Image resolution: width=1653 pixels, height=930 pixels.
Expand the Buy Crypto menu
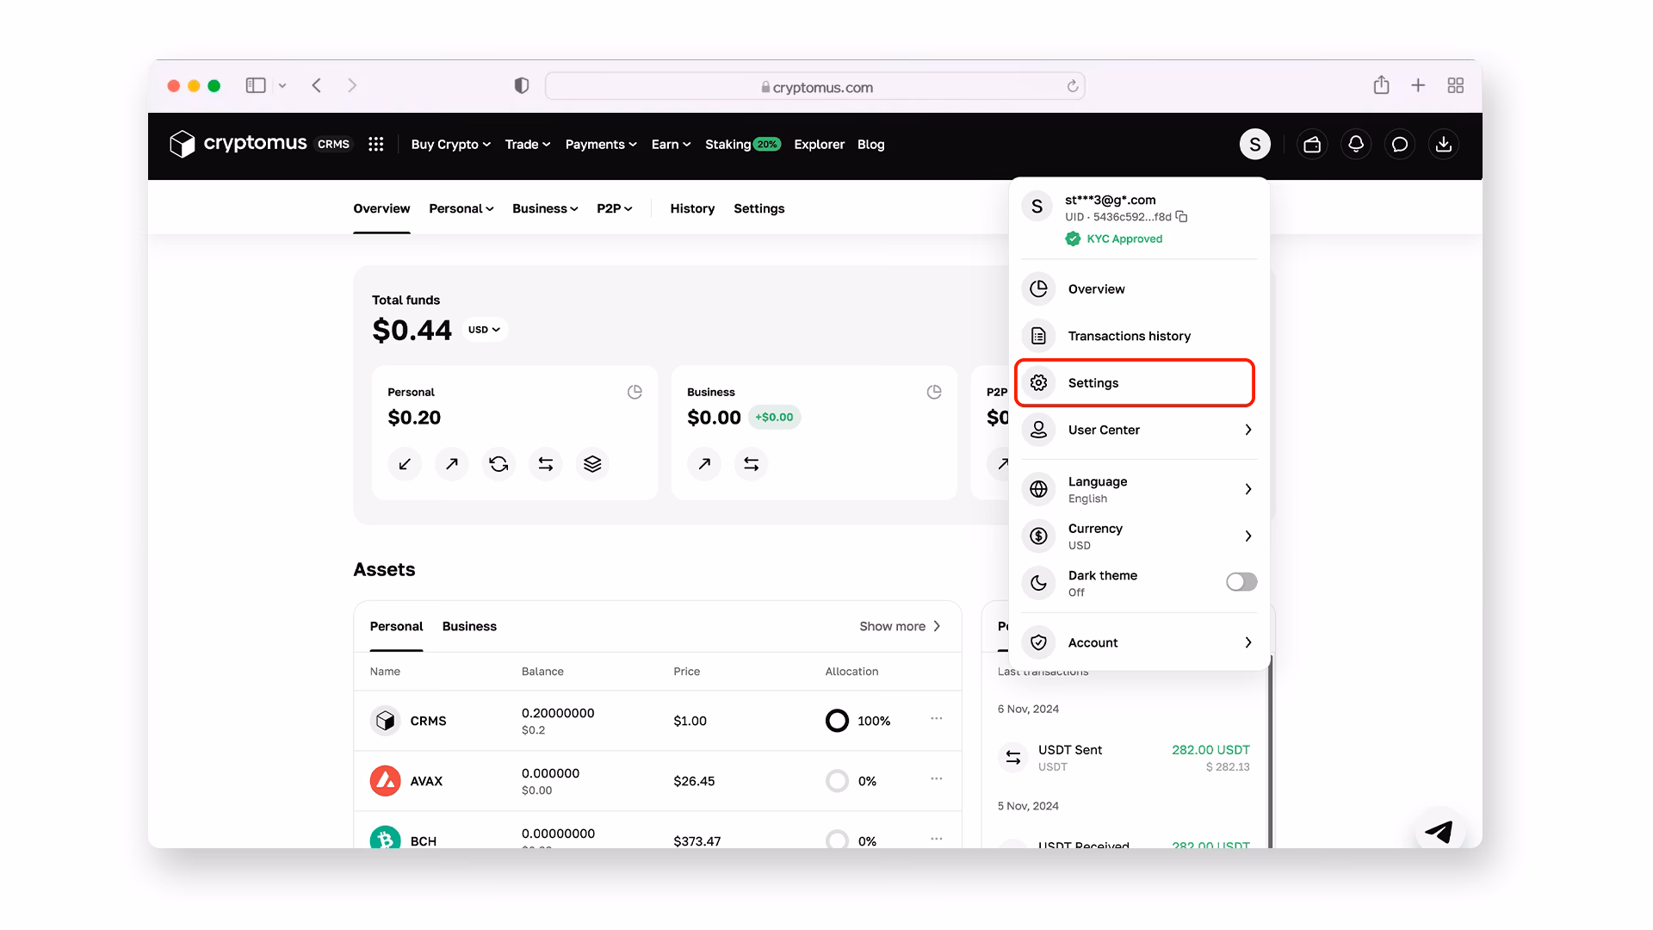(450, 145)
